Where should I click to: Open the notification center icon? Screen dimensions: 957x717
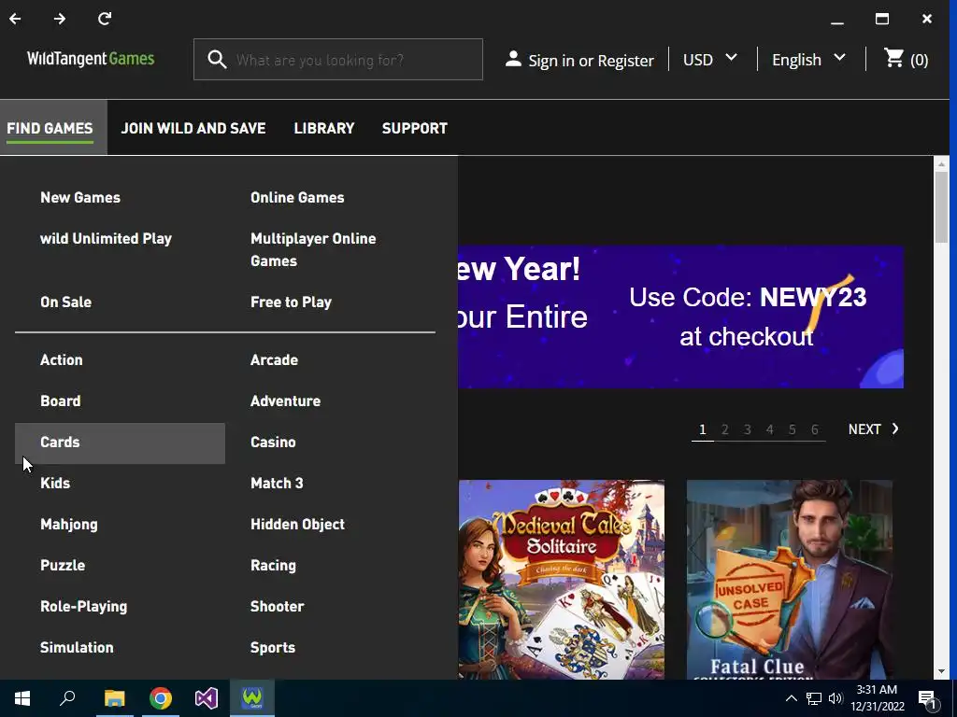[x=928, y=698]
